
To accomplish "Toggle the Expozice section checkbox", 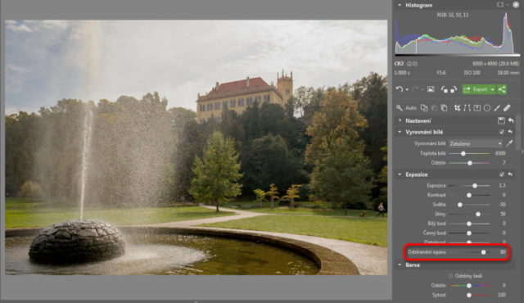I will [501, 174].
